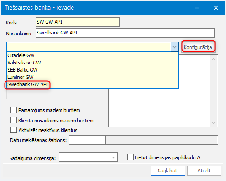Collapse the bank type dropdown arrow
This screenshot has height=181, width=226.
tap(175, 47)
